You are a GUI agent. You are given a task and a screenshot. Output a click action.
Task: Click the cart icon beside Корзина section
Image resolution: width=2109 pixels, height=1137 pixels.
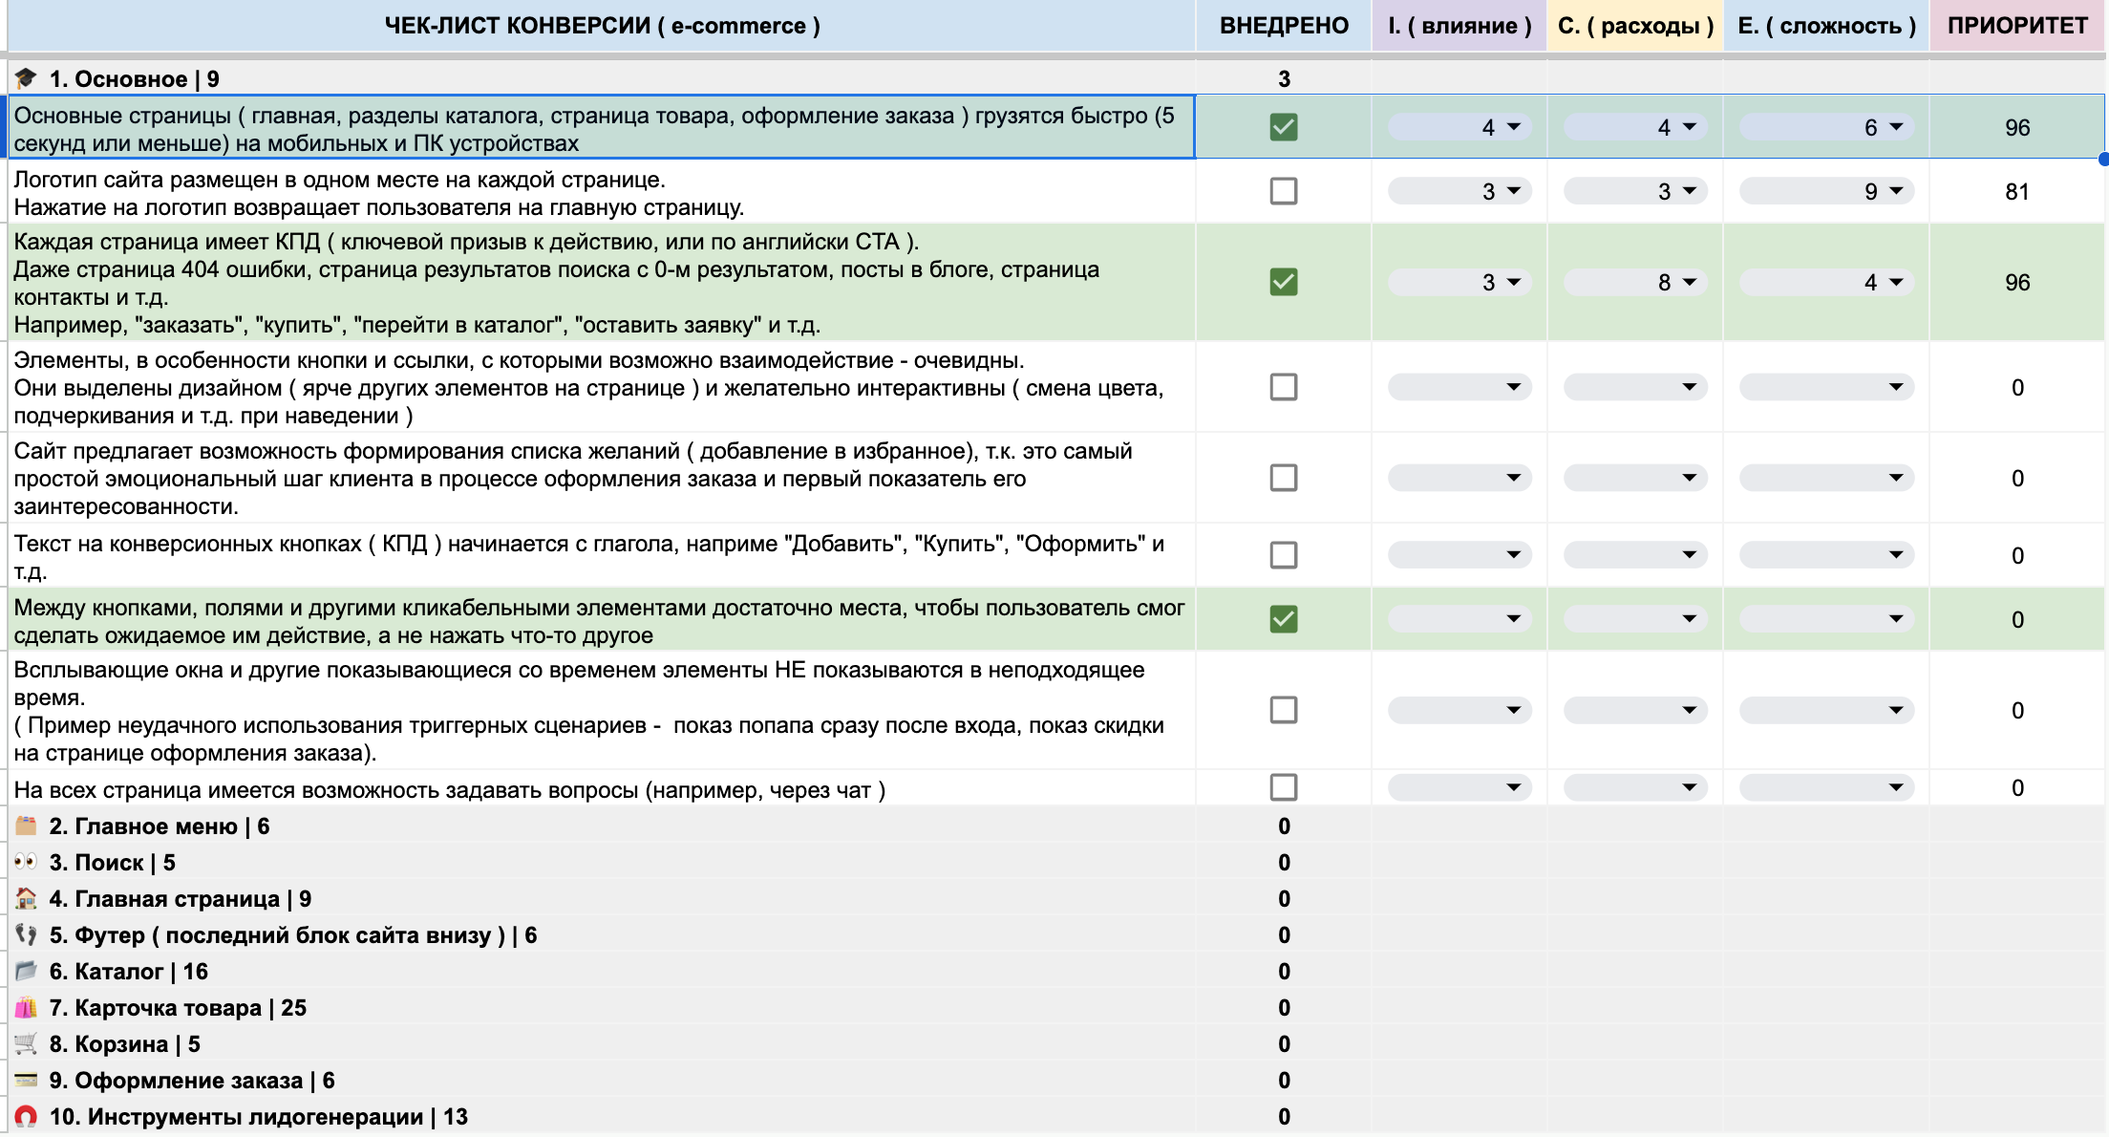click(x=26, y=1043)
